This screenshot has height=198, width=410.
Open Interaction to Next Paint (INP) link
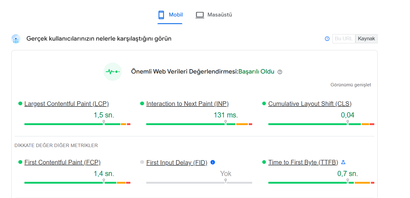click(x=187, y=104)
